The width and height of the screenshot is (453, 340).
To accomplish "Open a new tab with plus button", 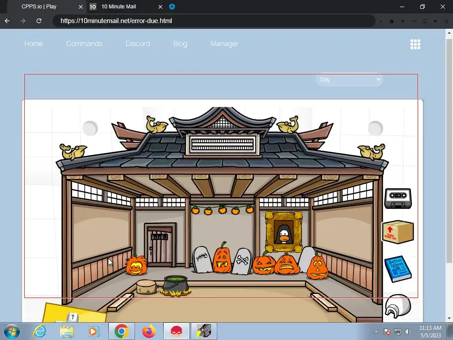I will coord(172,7).
